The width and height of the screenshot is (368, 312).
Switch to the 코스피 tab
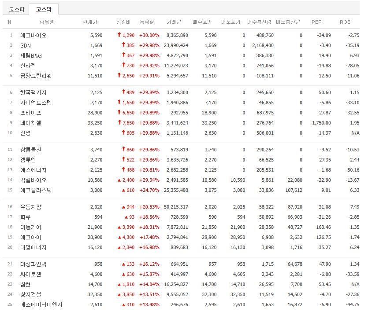(x=16, y=9)
